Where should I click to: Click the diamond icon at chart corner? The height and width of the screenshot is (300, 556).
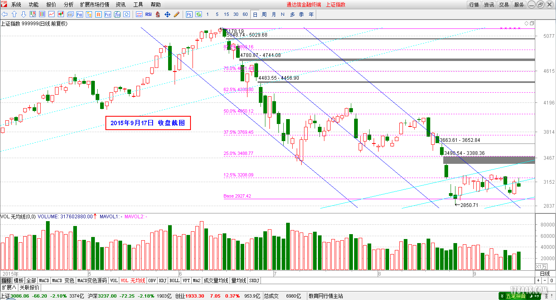pos(526,23)
